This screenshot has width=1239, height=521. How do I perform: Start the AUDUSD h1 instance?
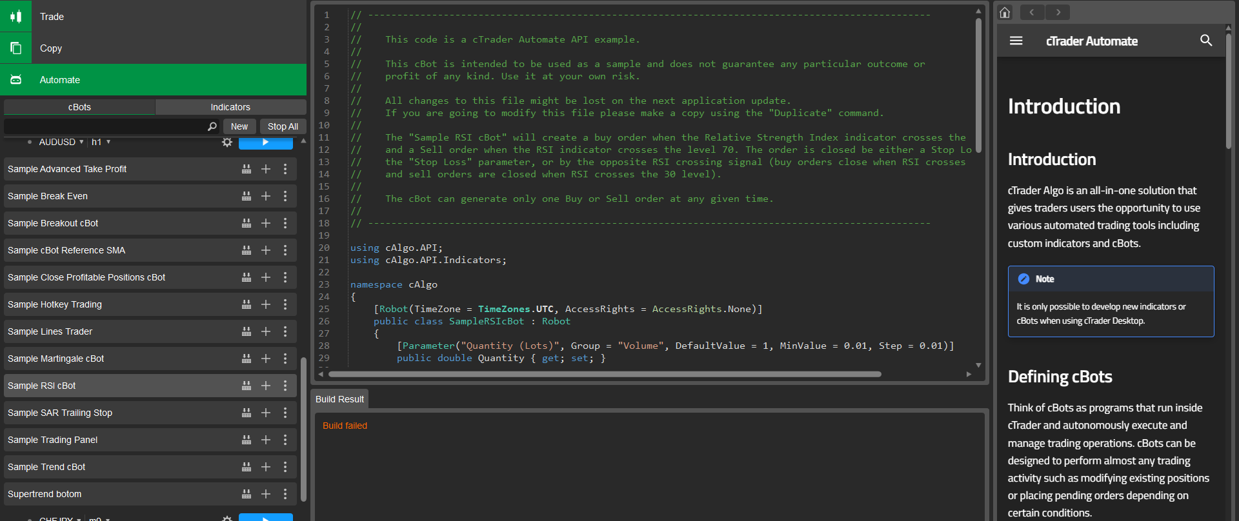(x=266, y=143)
